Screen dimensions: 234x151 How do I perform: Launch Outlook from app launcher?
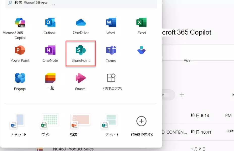50,22
